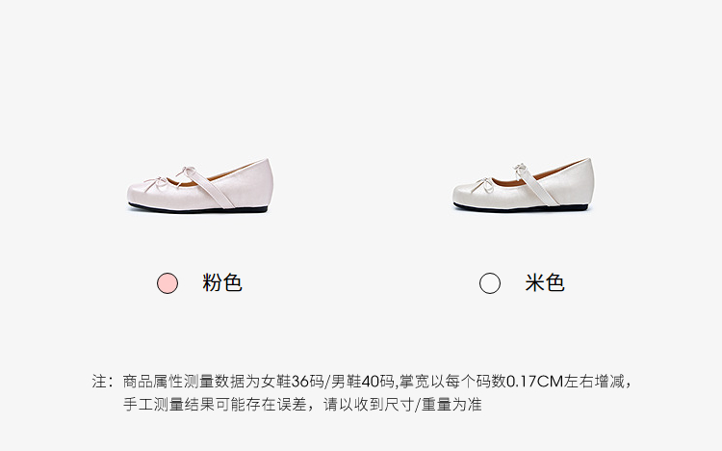Click the 0.17CM value in note
The image size is (722, 451).
535,382
